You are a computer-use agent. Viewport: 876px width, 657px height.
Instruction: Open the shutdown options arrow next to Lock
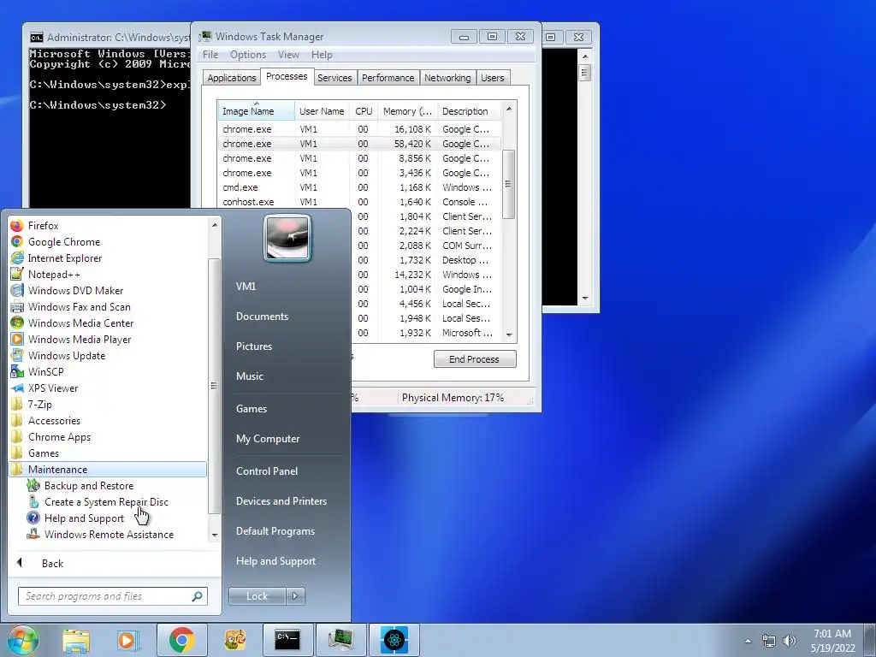coord(295,596)
